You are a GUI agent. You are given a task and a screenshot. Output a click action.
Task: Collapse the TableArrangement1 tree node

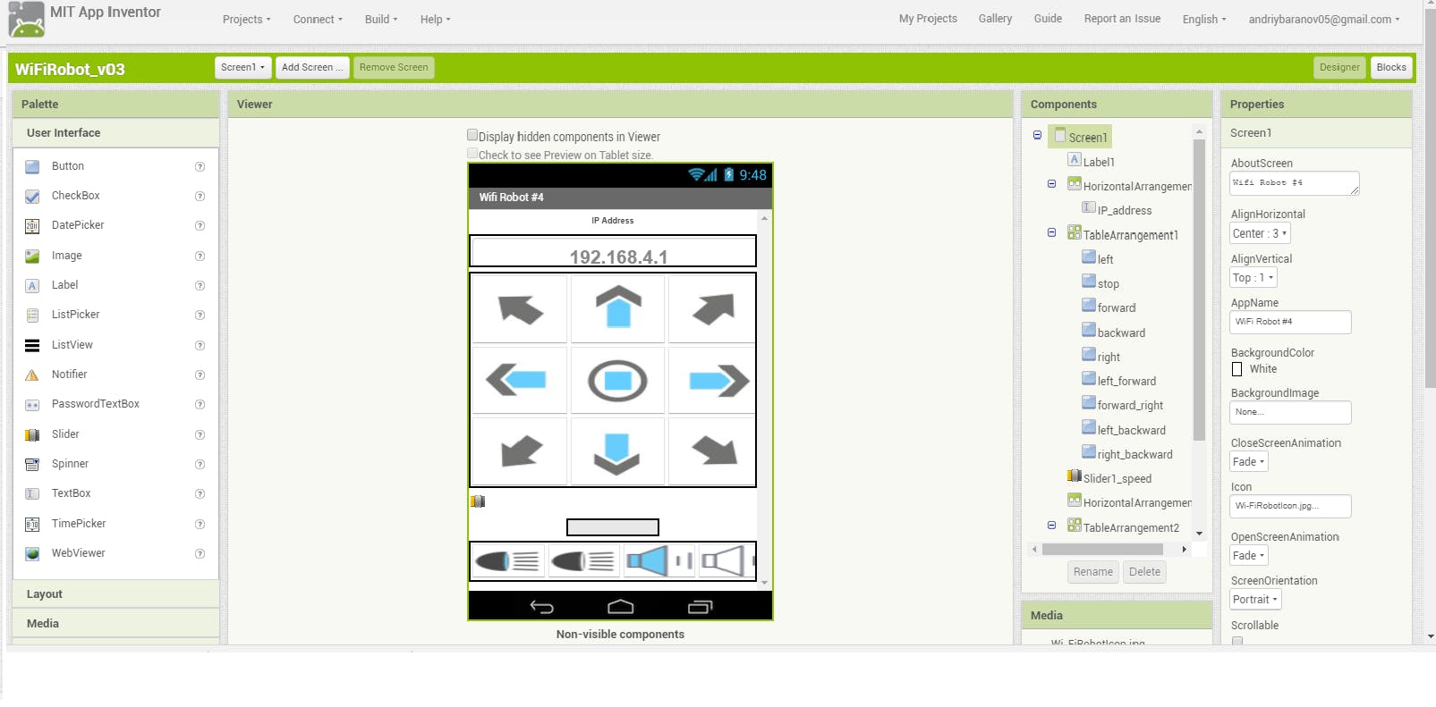tap(1051, 232)
